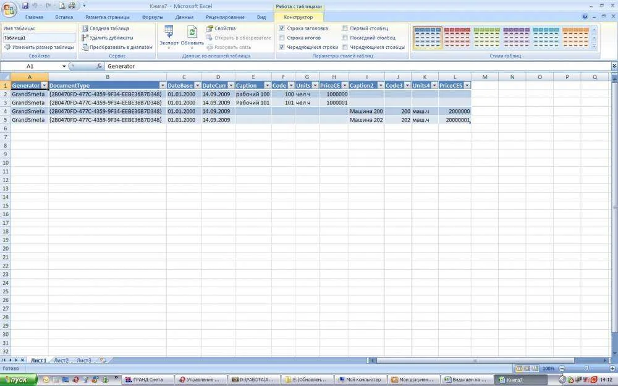Click the formula bar containing Generator
618x386 pixels.
point(357,66)
